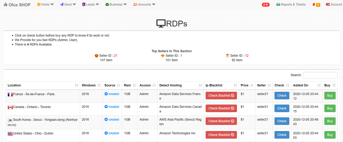The image size is (343, 142).
Task: Click sort arrows on Added On column
Action: [319, 85]
